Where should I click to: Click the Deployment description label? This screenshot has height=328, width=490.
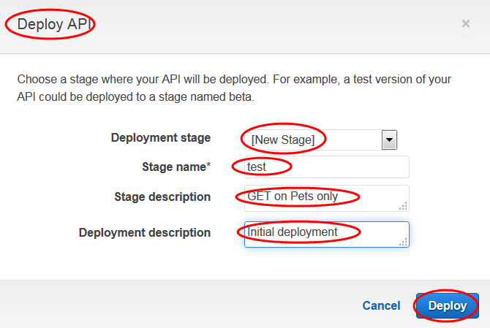point(144,232)
